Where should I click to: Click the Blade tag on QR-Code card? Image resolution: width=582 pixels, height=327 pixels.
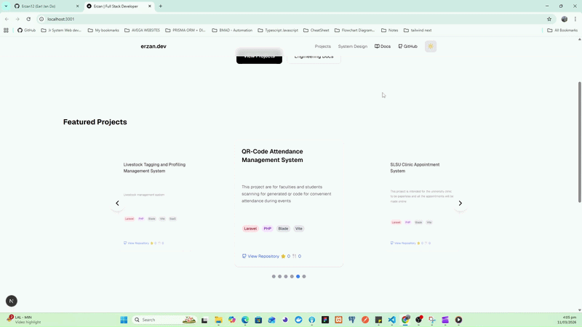pos(283,229)
